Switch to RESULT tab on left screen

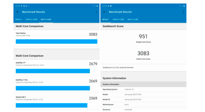coord(19,20)
